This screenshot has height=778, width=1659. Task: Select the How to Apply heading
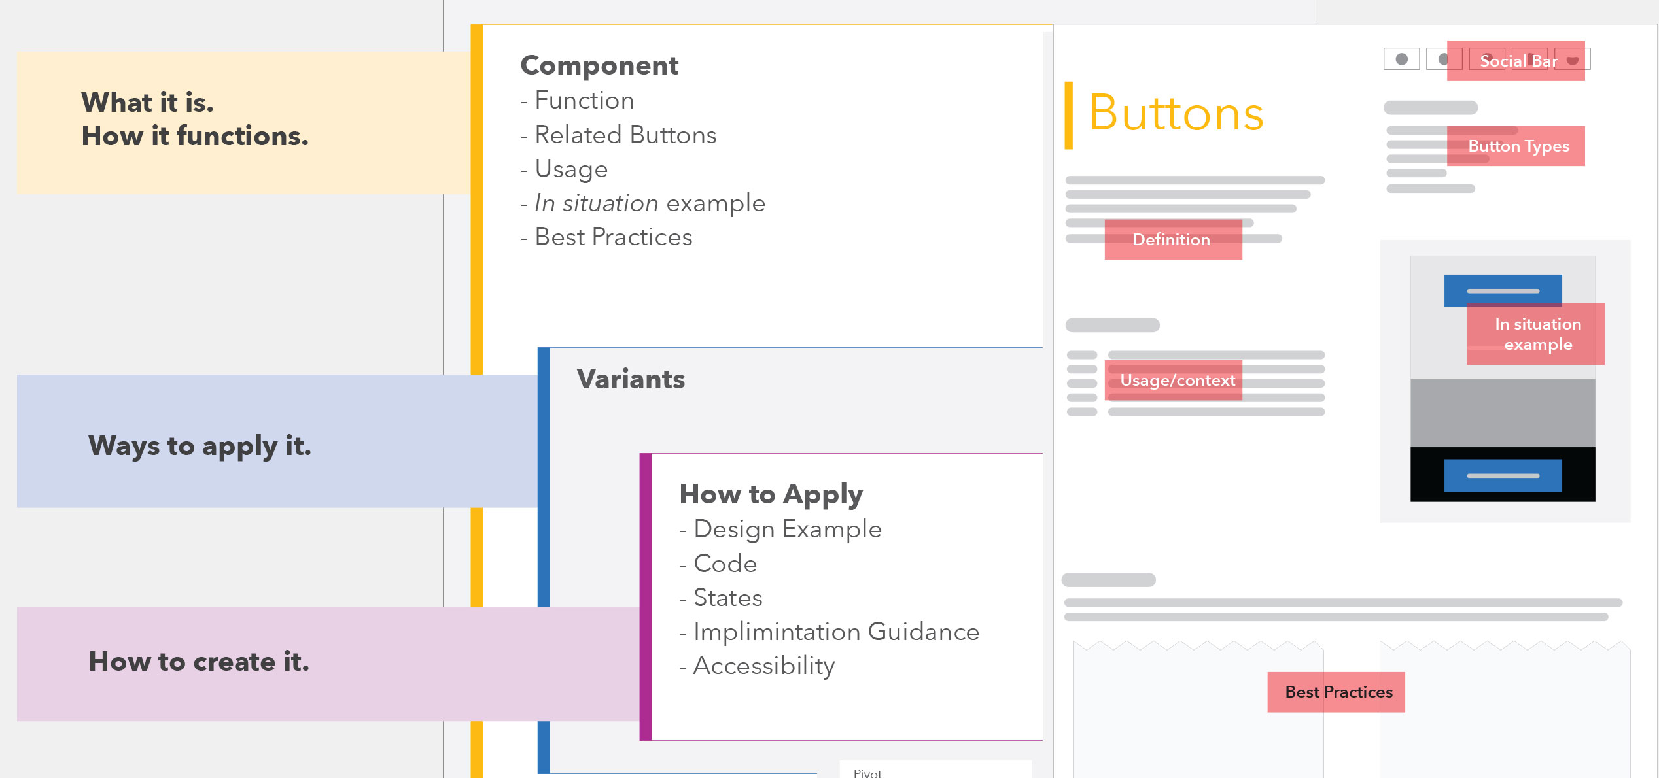pos(771,495)
